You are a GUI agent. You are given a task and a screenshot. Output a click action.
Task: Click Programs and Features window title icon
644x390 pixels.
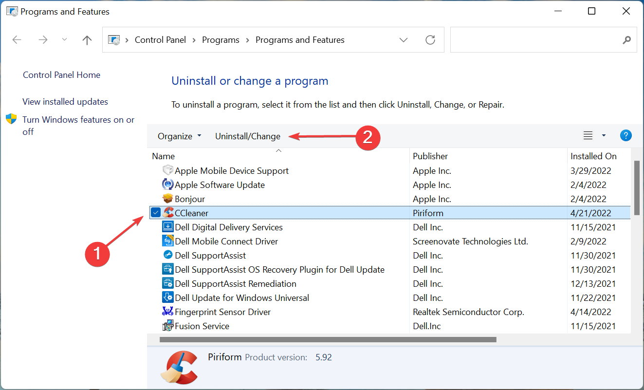(x=12, y=11)
